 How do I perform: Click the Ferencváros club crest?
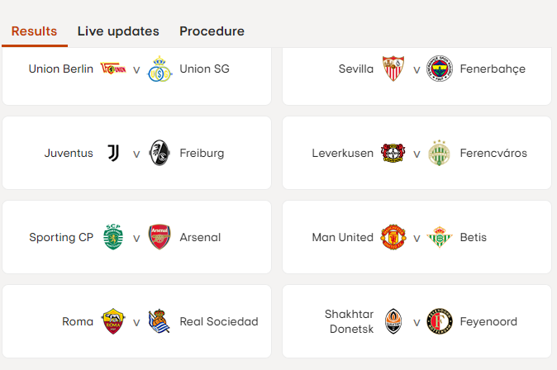pos(440,154)
